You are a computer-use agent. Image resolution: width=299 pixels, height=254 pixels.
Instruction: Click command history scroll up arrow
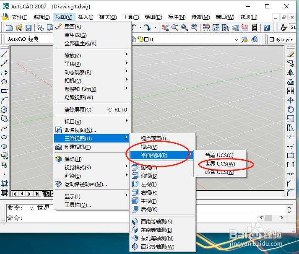[289, 207]
